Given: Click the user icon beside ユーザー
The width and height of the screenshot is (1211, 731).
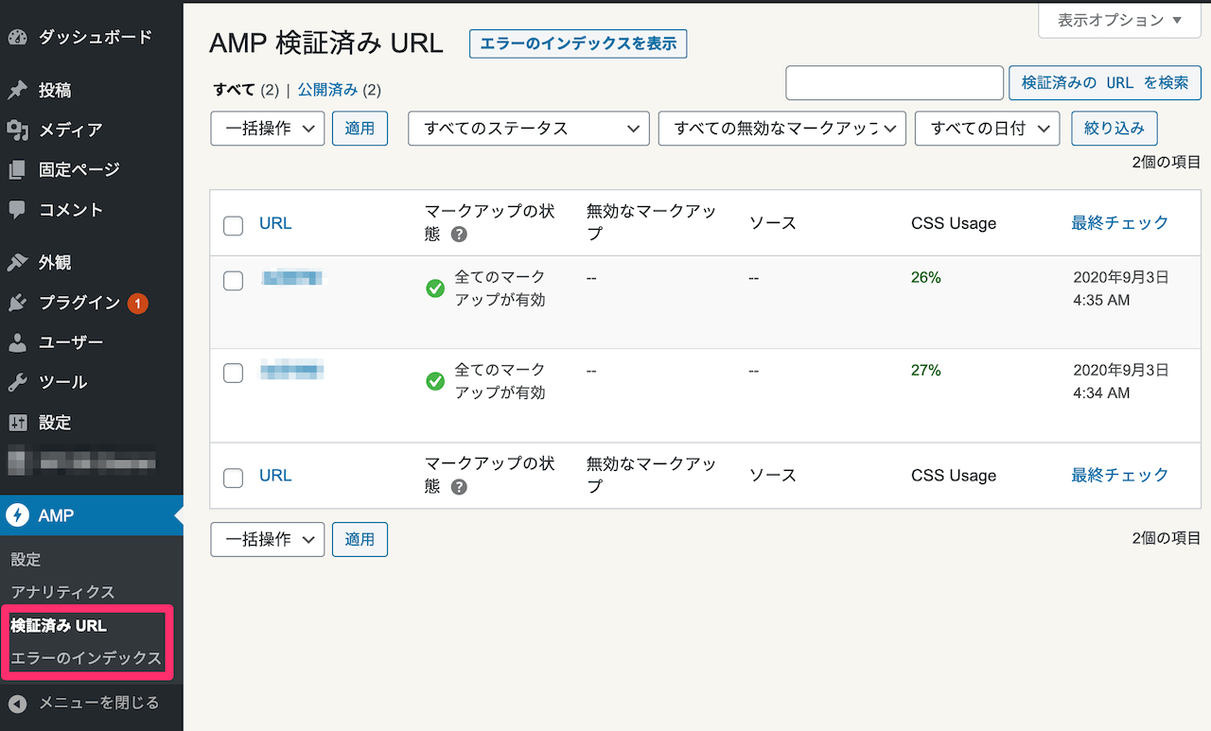Looking at the screenshot, I should coord(18,342).
